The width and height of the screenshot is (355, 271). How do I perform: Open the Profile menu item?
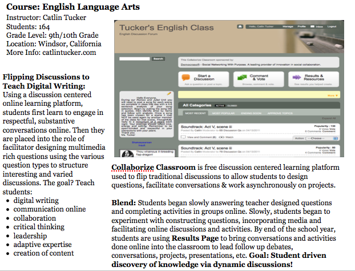[x=301, y=26]
